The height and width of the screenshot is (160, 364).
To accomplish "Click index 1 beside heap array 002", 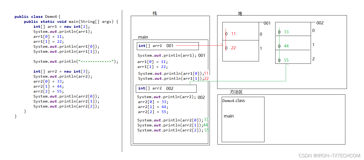I will point(313,45).
